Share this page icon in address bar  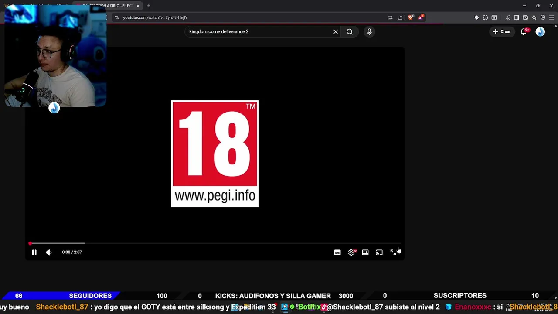400,17
